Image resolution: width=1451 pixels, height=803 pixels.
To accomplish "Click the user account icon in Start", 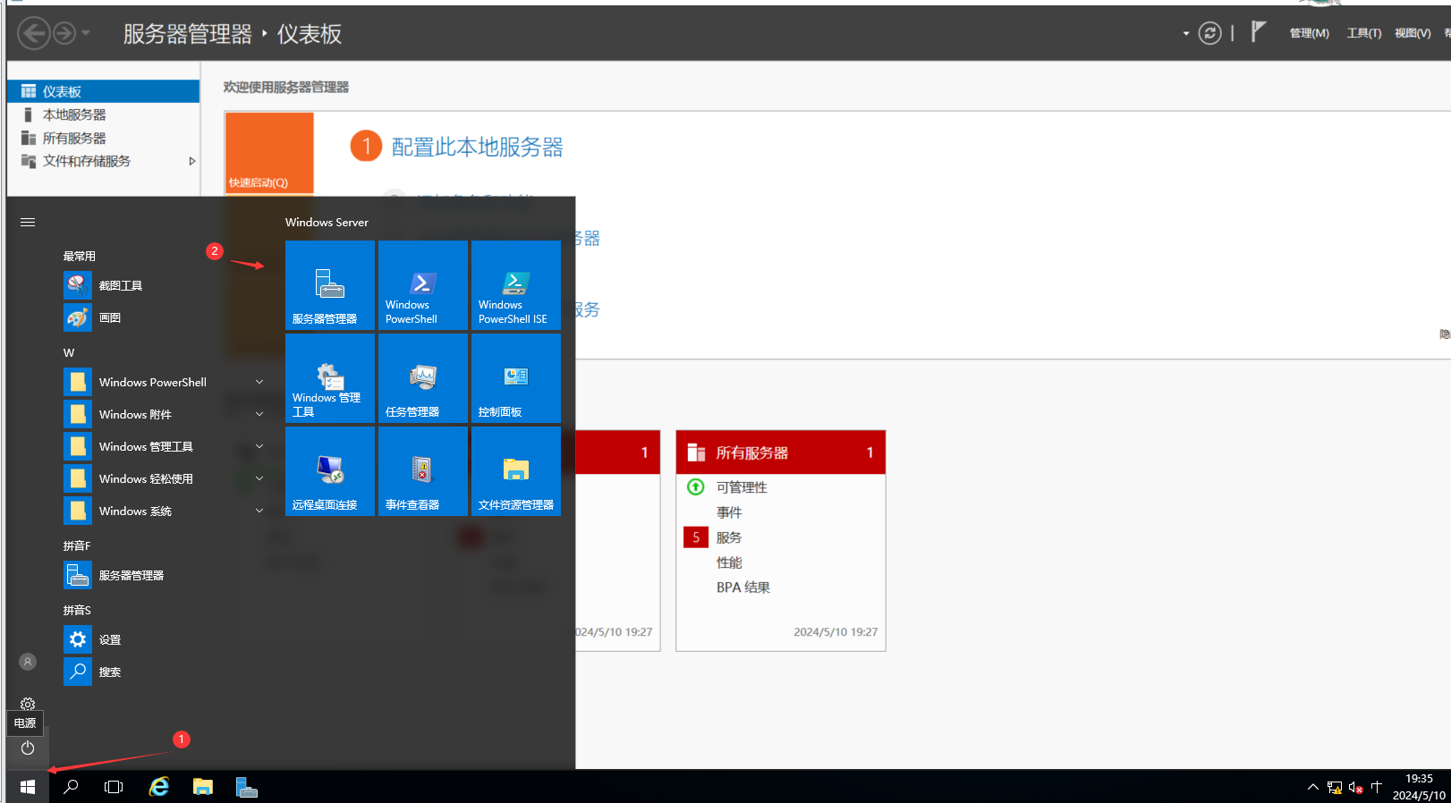I will (x=28, y=662).
